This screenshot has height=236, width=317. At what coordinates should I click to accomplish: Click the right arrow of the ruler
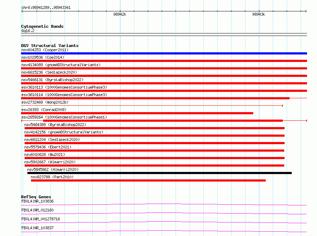306,11
